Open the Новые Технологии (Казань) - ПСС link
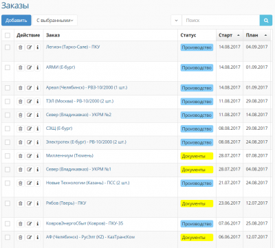275x248 pixels. (x=87, y=183)
